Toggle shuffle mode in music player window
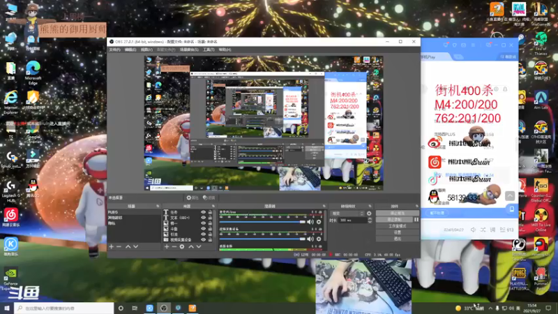This screenshot has width=558, height=314. 483,230
